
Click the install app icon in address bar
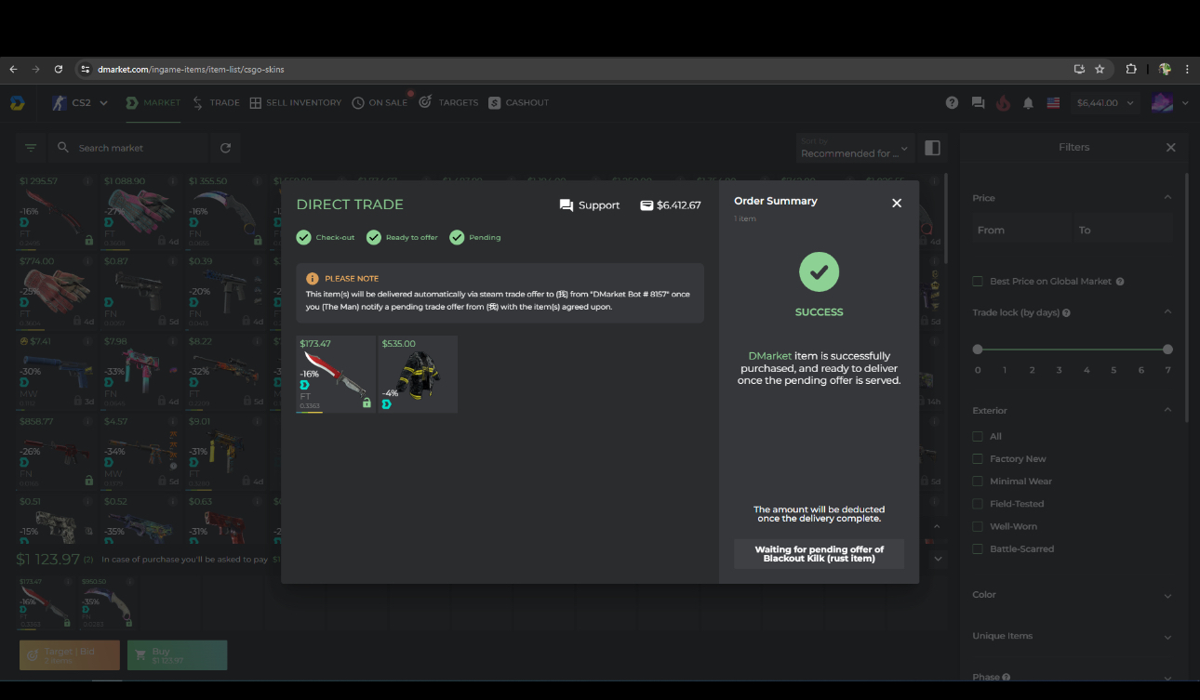click(1079, 69)
